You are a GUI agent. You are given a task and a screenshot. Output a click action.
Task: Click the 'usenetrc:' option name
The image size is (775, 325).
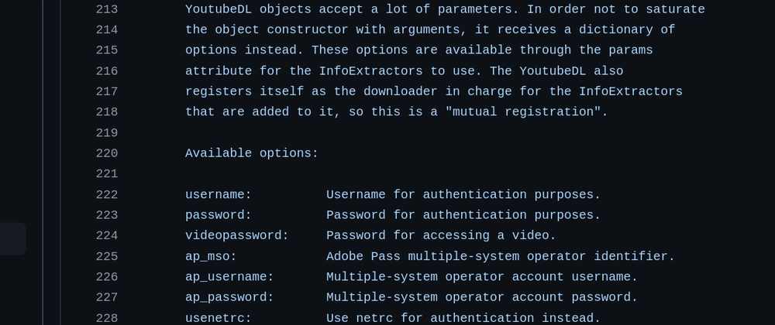coord(219,318)
